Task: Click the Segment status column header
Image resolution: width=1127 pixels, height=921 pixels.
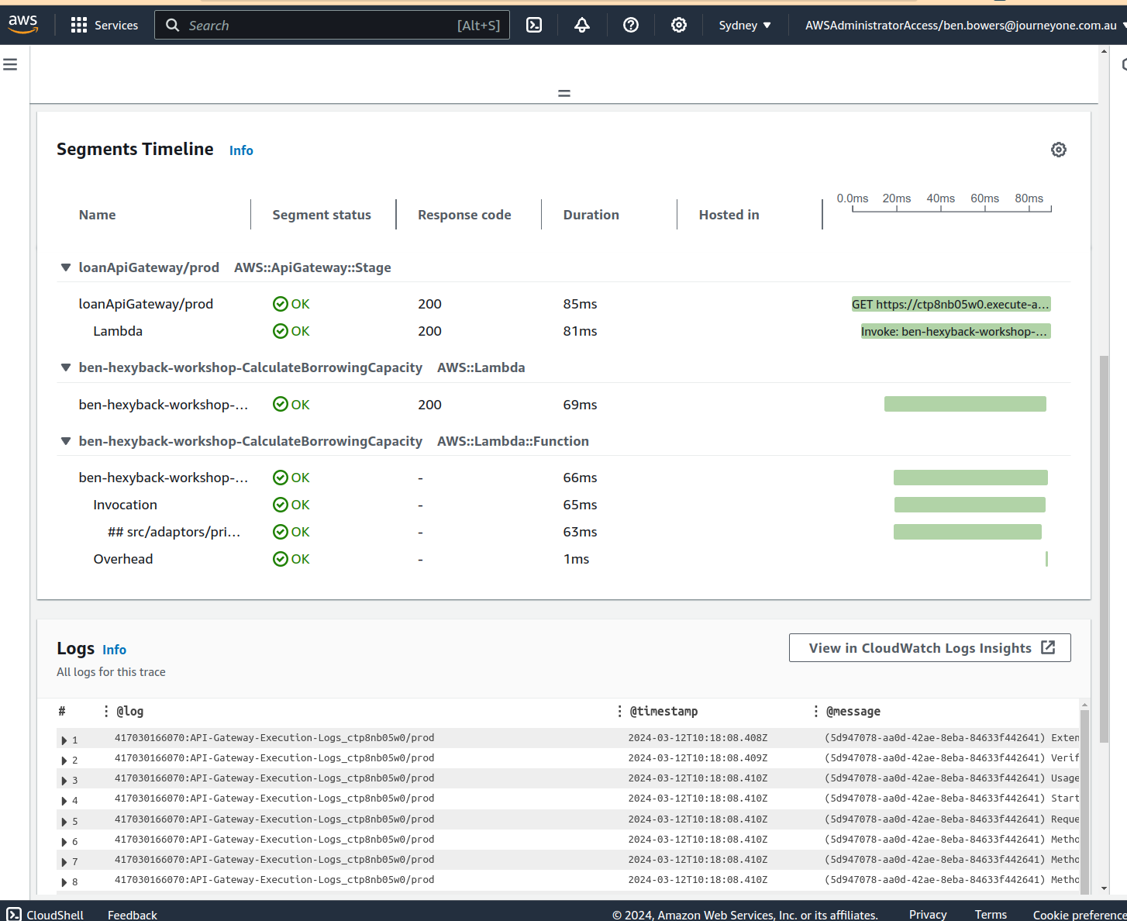Action: click(322, 215)
